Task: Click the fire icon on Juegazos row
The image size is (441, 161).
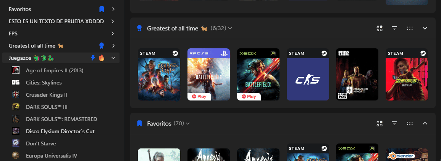Action: pyautogui.click(x=101, y=58)
